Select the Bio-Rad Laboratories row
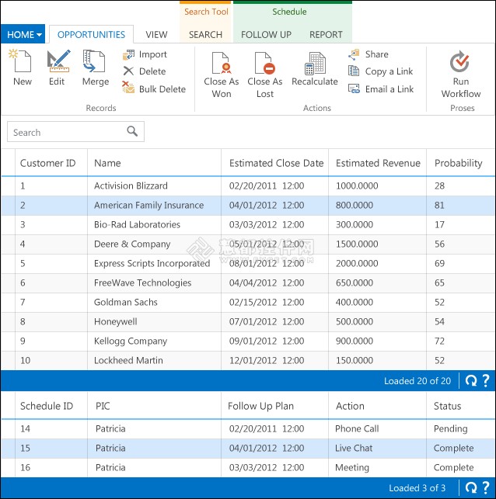Screen dimensions: 496x499 pos(248,225)
